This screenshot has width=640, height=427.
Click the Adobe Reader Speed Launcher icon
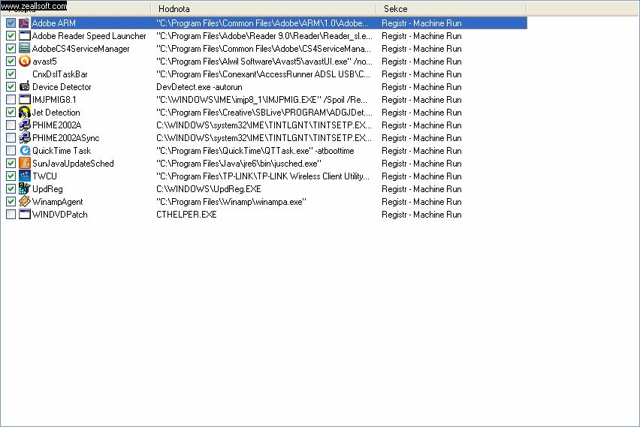point(25,36)
